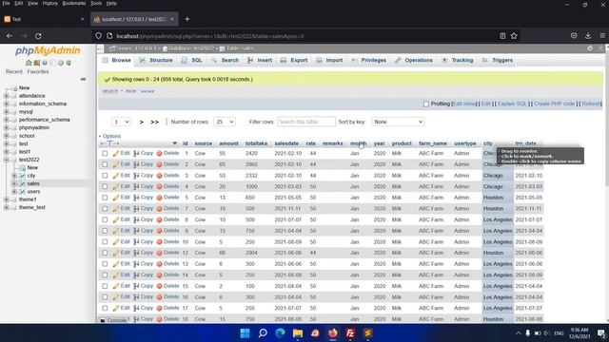This screenshot has height=342, width=609.
Task: Enable the Profiling checkbox
Action: (426, 104)
